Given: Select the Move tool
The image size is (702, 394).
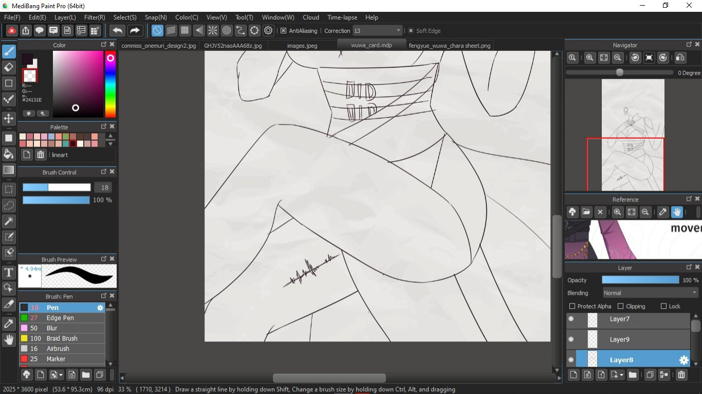Looking at the screenshot, I should point(9,119).
